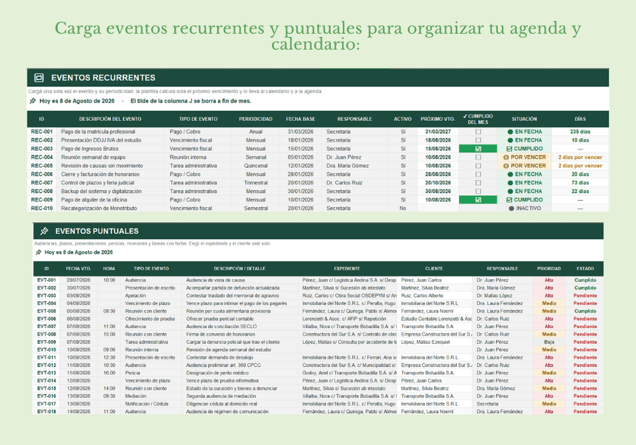Image resolution: width=636 pixels, height=445 pixels.
Task: Select '2 días por vencer' for REC-005
Action: 580,166
